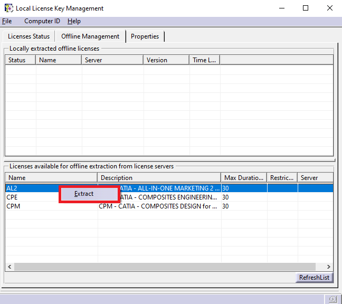Open the Help menu
This screenshot has width=342, height=304.
coord(74,21)
